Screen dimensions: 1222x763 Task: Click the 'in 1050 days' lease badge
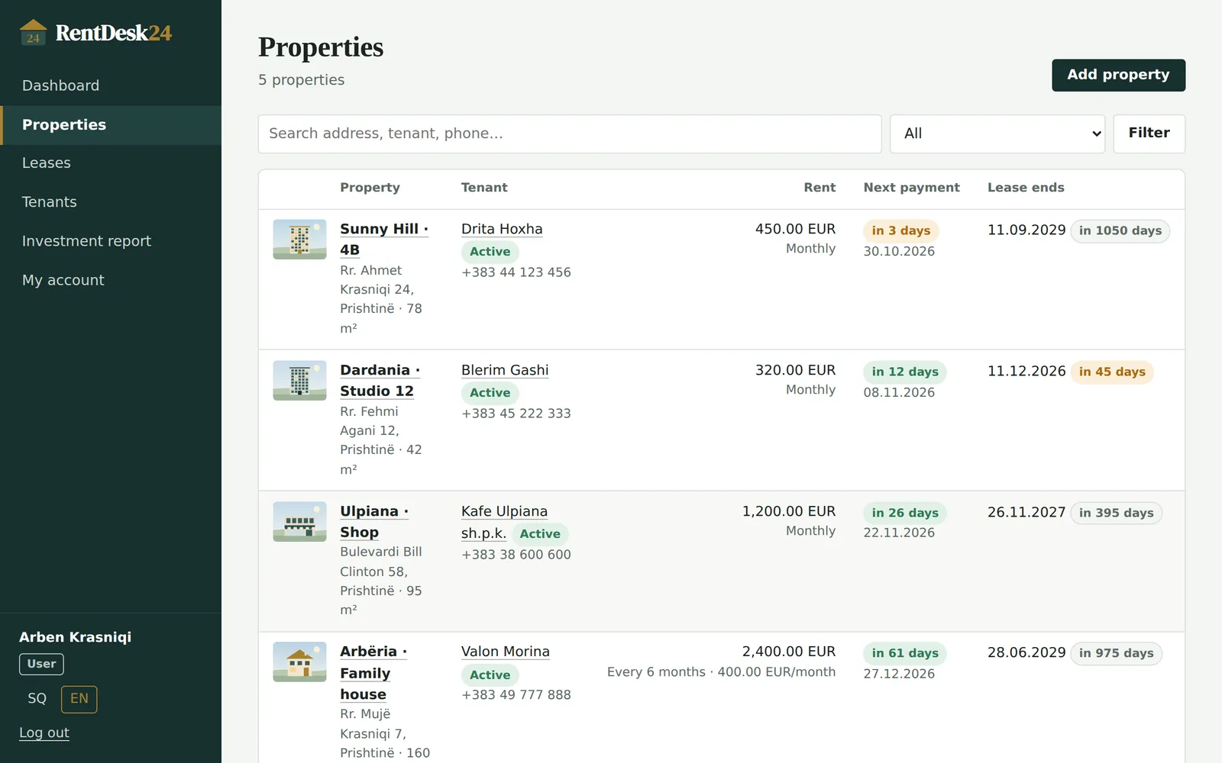(x=1120, y=230)
